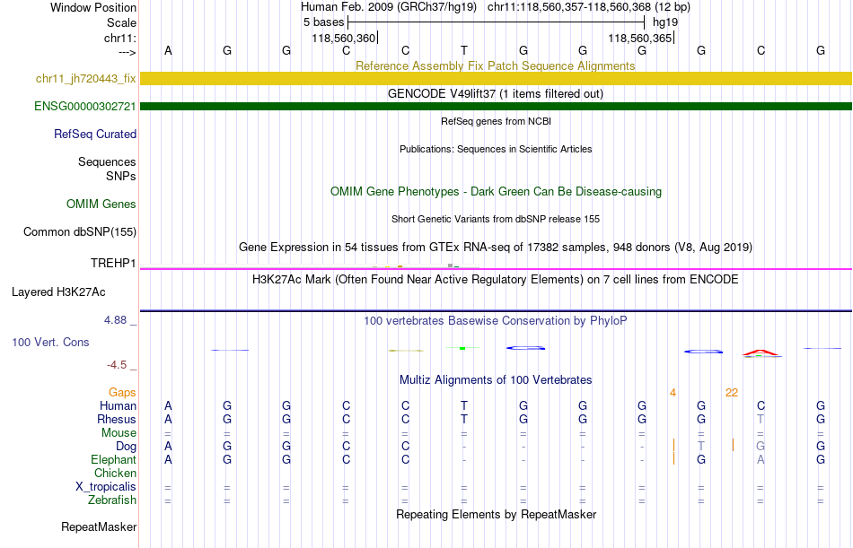This screenshot has height=548, width=853.
Task: Click the Layered H3K27Ac track label
Action: pyautogui.click(x=58, y=292)
